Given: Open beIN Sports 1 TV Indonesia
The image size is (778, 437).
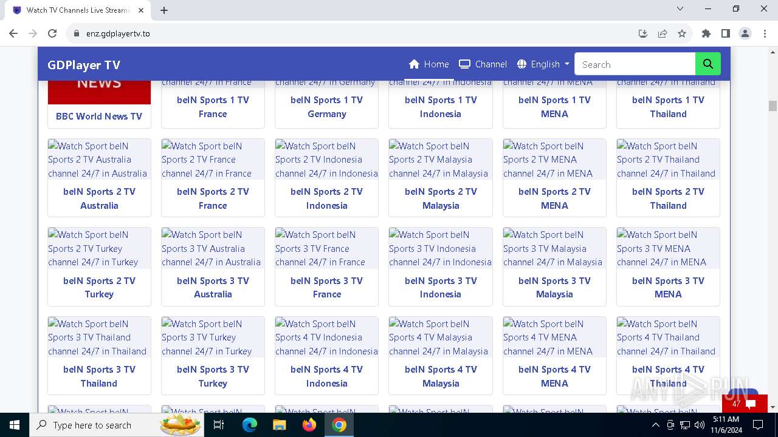Looking at the screenshot, I should tap(441, 107).
